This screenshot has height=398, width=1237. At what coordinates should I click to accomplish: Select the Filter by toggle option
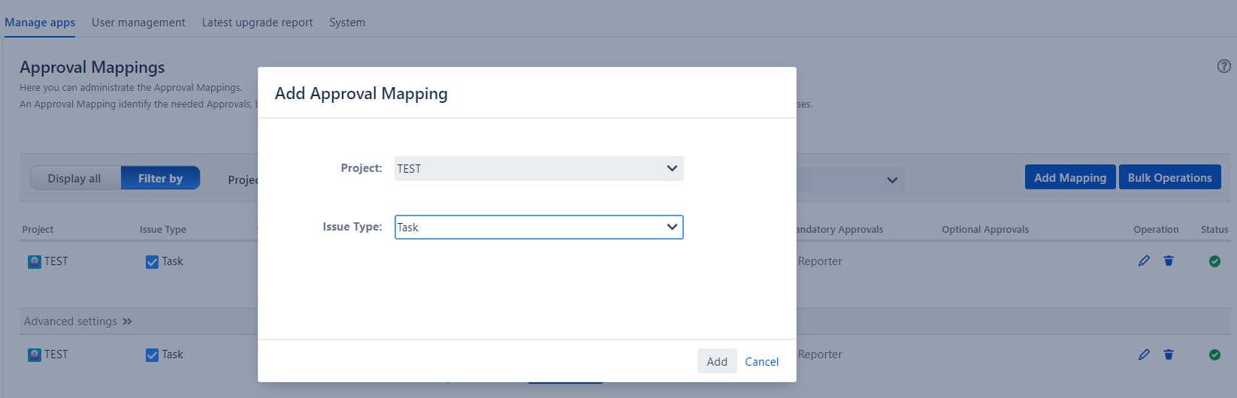tap(160, 178)
